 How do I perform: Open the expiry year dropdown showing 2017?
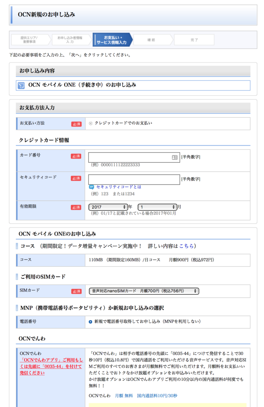(108, 207)
